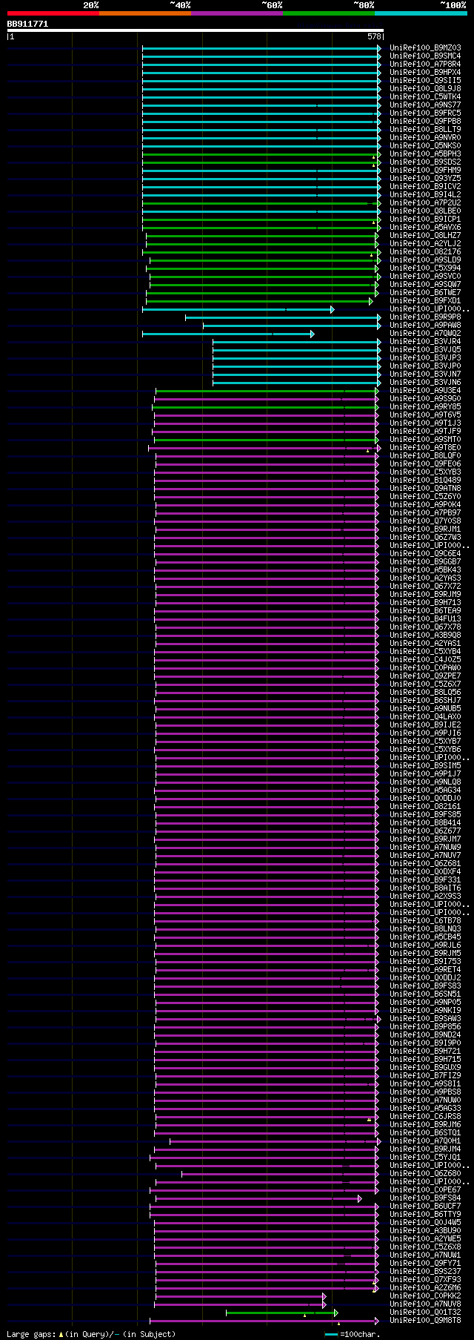The width and height of the screenshot is (474, 1340).
Task: Open hit UniRef100_A9PAW8
Action: (425, 326)
